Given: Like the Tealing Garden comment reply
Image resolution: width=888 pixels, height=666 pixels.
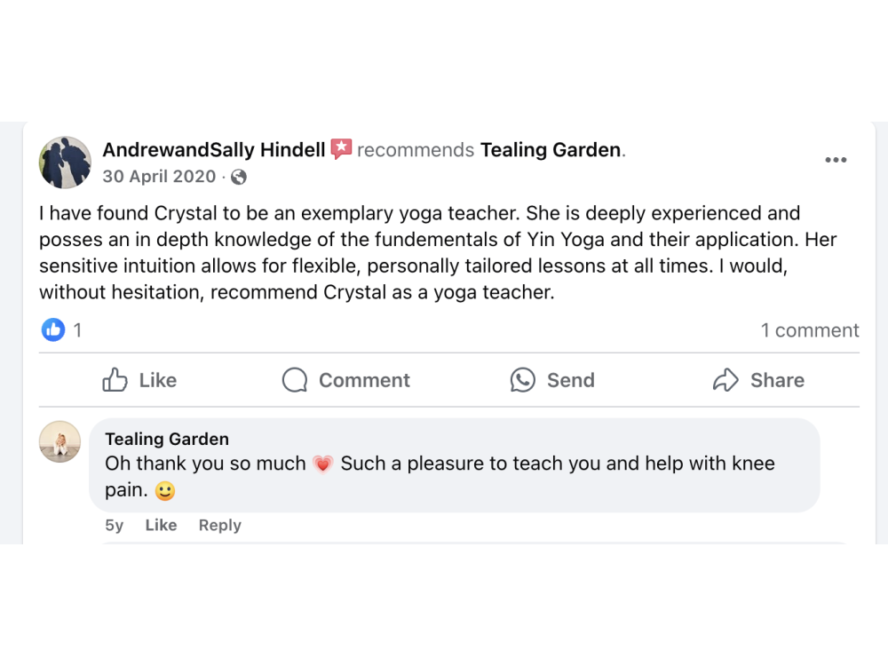Looking at the screenshot, I should (161, 525).
